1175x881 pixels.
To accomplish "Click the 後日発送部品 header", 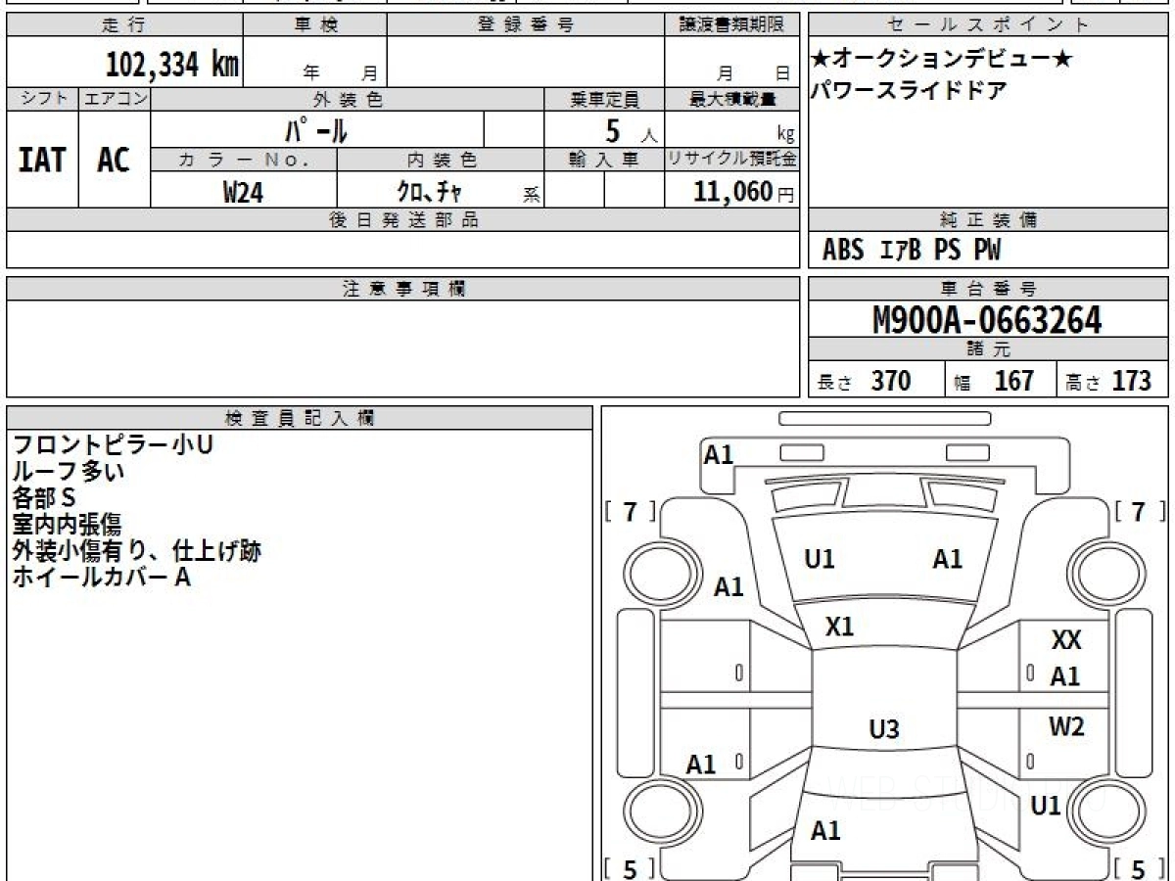I will tap(403, 220).
